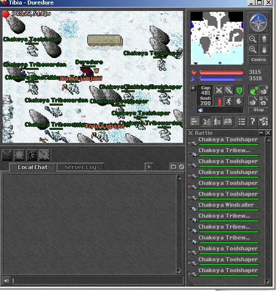The width and height of the screenshot is (276, 291).
Task: Switch to the Server Log tab
Action: pyautogui.click(x=80, y=167)
